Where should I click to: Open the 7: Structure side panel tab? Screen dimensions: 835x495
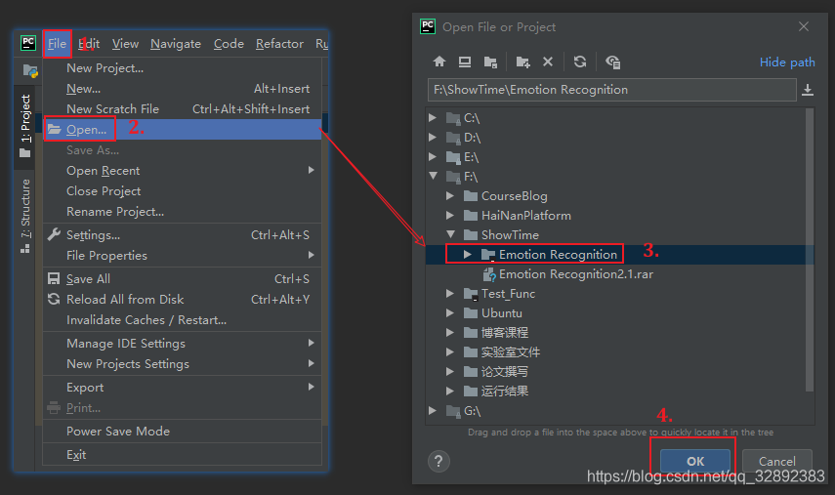(x=25, y=215)
